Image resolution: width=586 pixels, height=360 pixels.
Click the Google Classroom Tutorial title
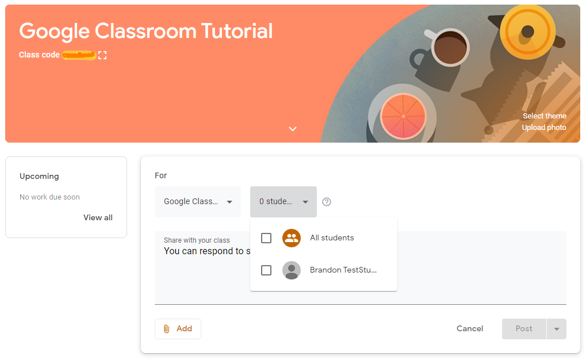click(145, 32)
